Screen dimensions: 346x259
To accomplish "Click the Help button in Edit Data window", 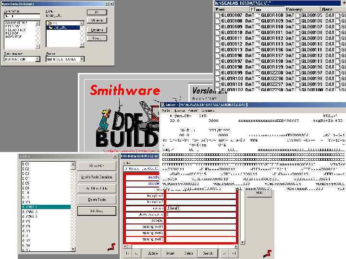I will (259, 193).
